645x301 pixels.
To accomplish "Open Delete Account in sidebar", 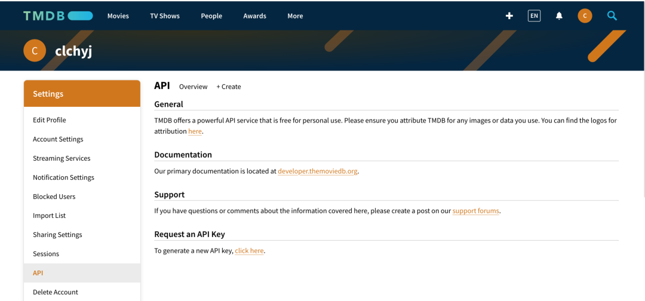I will tap(82, 292).
